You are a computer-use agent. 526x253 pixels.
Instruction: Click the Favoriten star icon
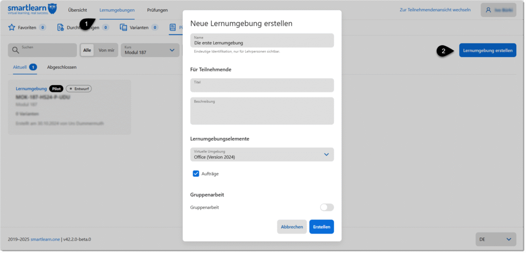(x=12, y=27)
